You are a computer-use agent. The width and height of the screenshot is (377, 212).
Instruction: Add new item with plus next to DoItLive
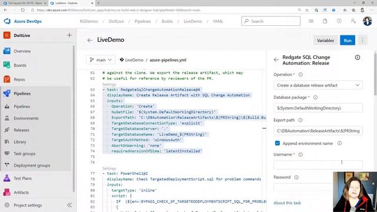[x=70, y=35]
